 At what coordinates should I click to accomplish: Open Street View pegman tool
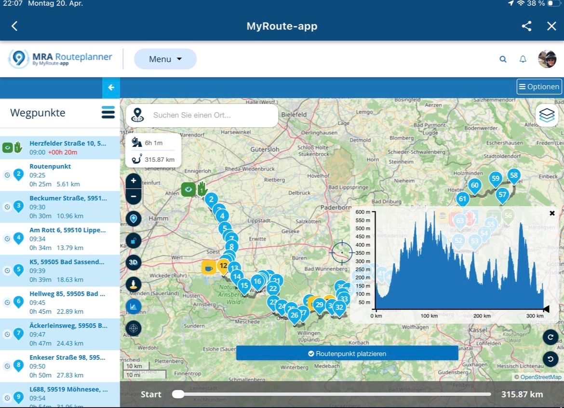pyautogui.click(x=134, y=285)
